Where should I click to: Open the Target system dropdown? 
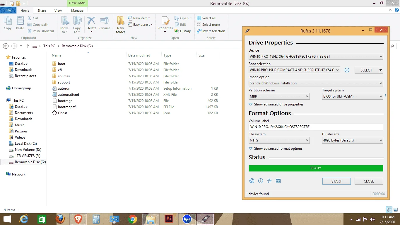pos(353,96)
